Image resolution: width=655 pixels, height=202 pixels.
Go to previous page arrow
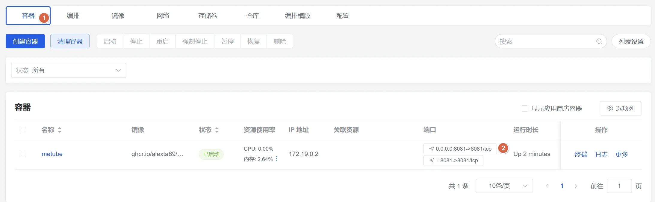pos(547,186)
